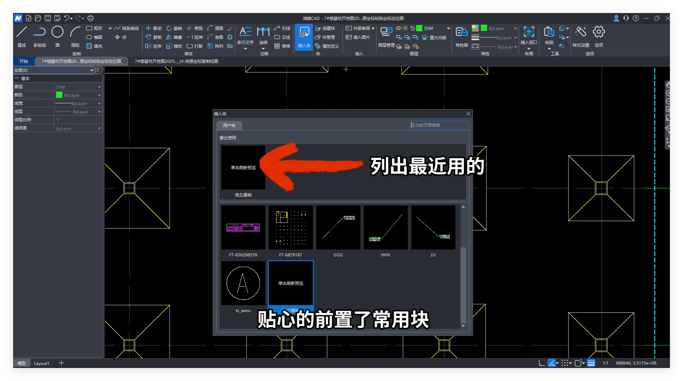Switch to the Layout1 tab
The height and width of the screenshot is (381, 683).
[x=42, y=363]
